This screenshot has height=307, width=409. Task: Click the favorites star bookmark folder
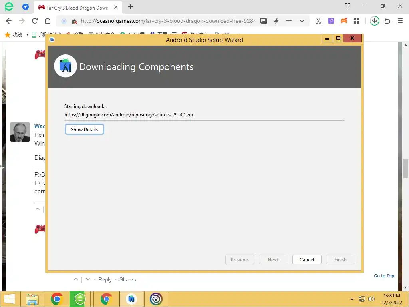point(14,34)
